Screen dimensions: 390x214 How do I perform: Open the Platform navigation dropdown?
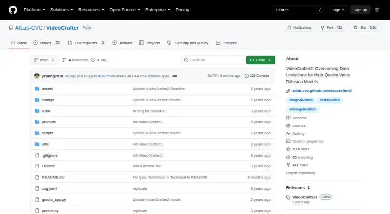pos(34,10)
